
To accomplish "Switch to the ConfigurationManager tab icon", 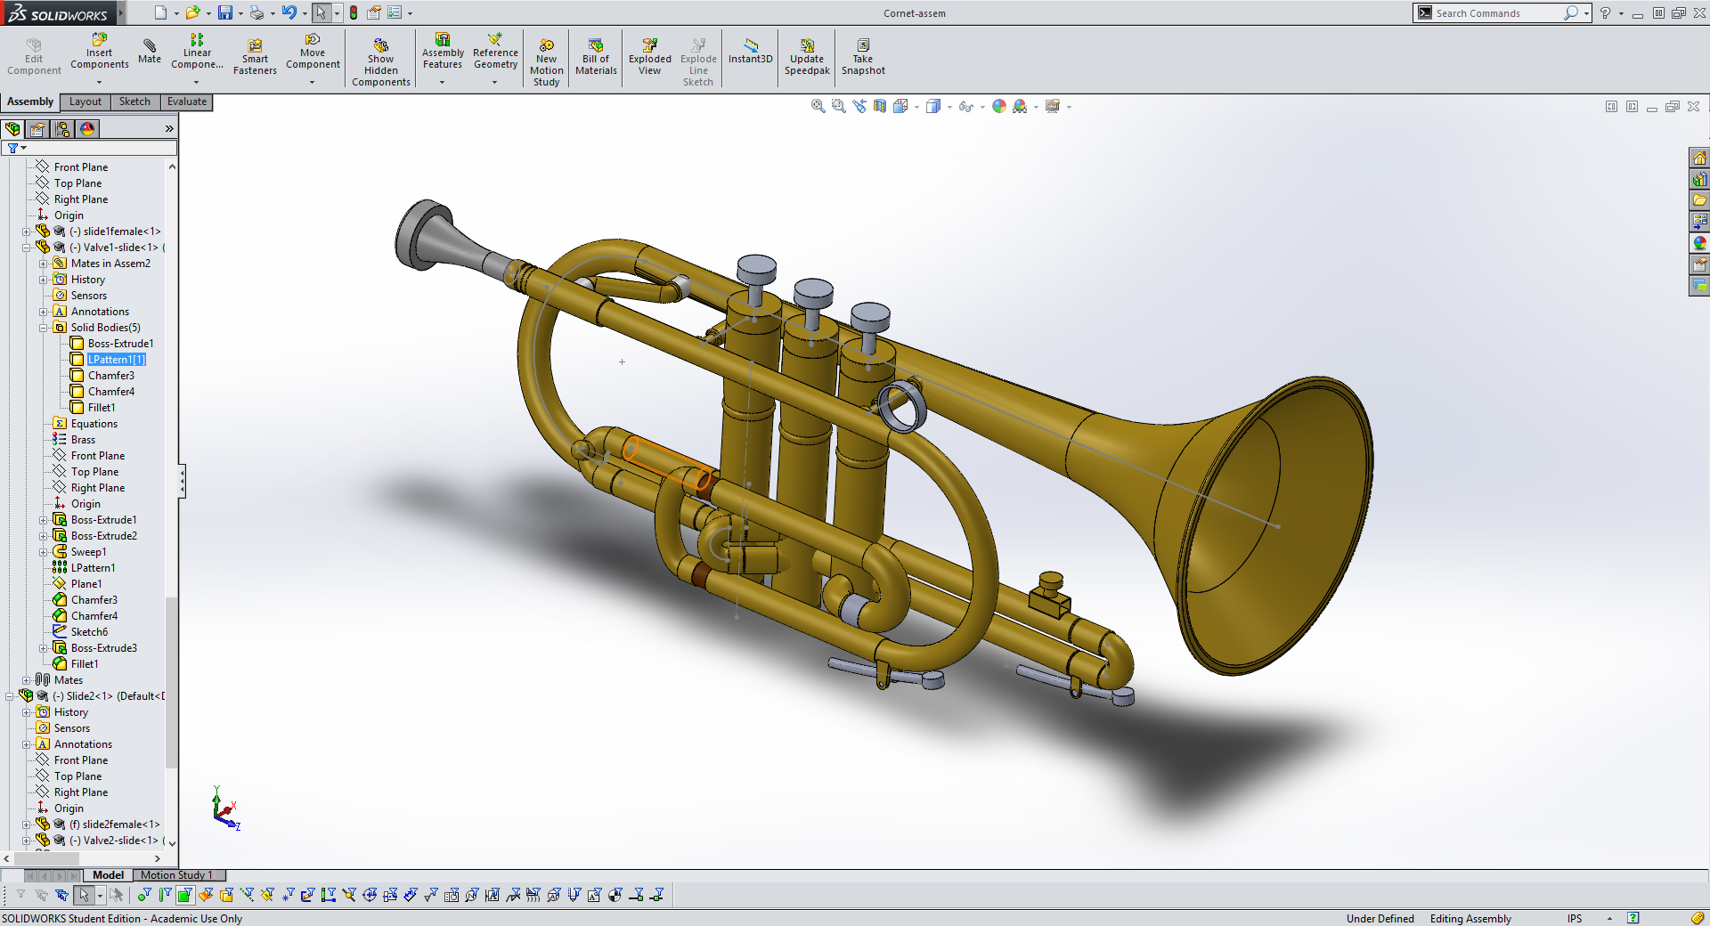I will point(62,129).
